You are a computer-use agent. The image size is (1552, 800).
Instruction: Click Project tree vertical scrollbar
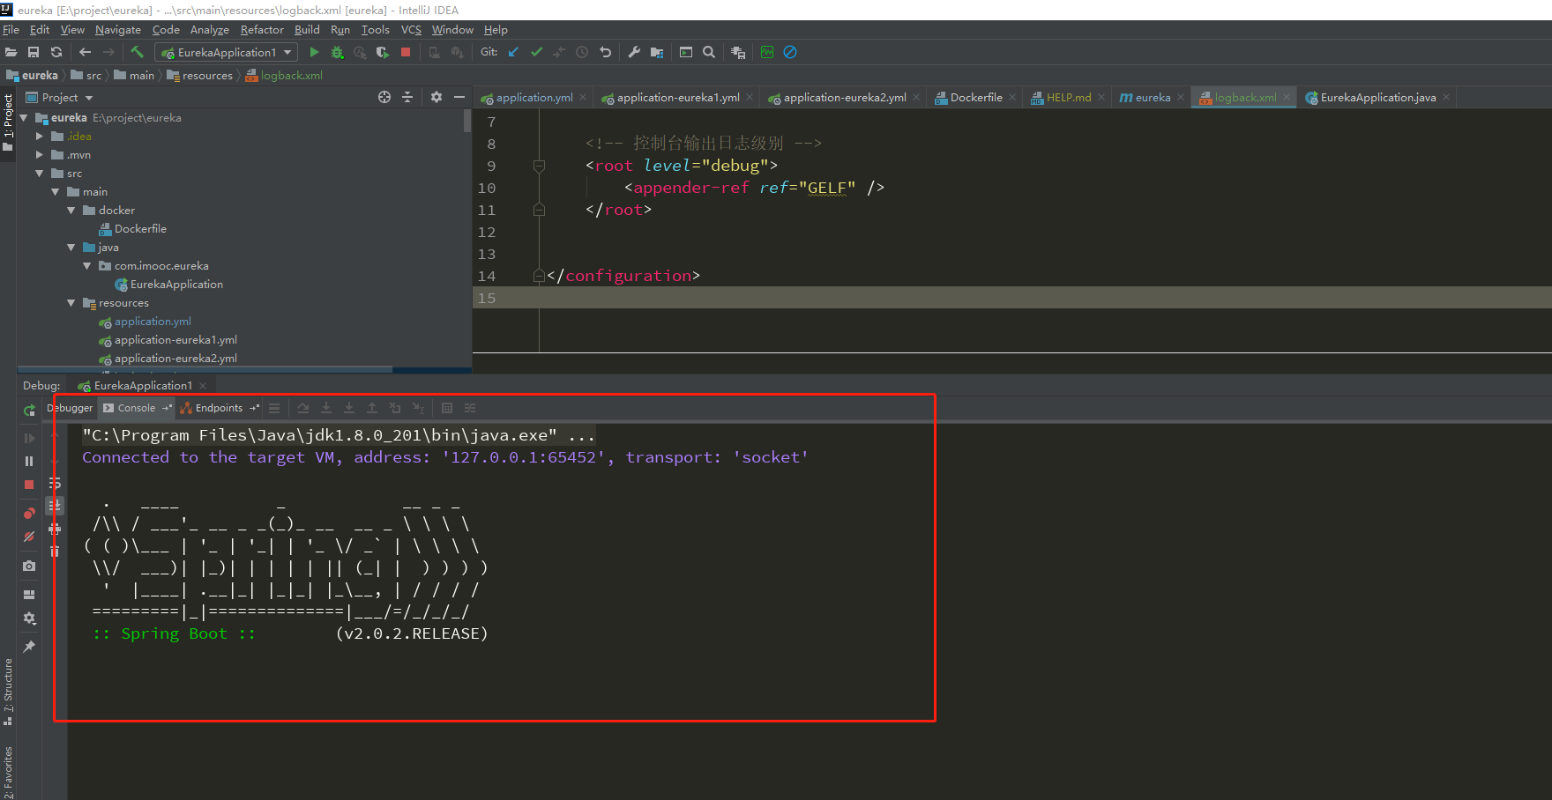[467, 121]
